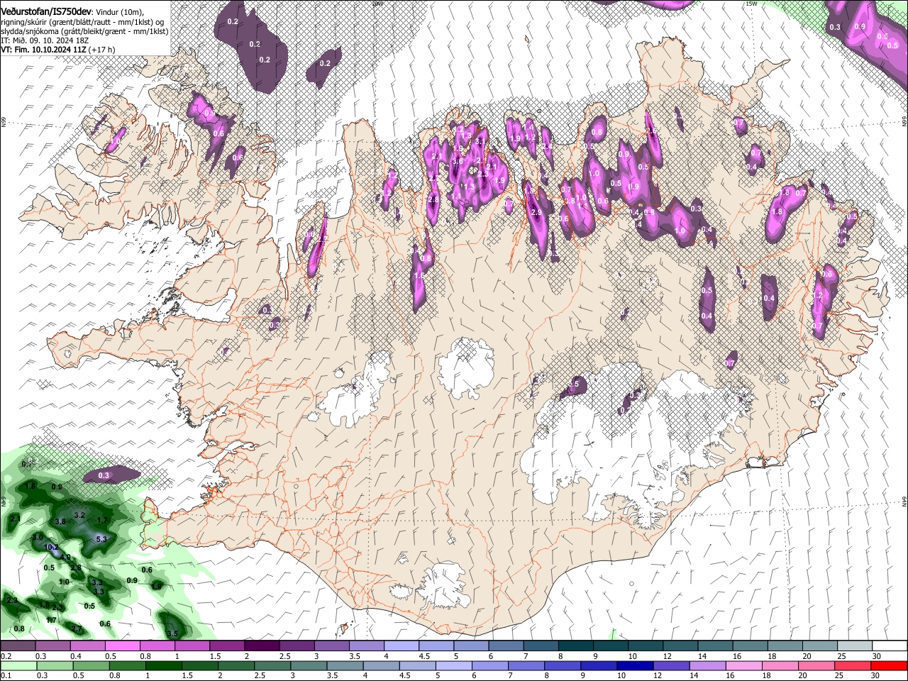Click the 'VT: Fim. 10.10.2024 11Z' valid time

[43, 50]
